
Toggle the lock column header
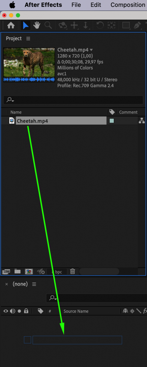click(x=26, y=311)
